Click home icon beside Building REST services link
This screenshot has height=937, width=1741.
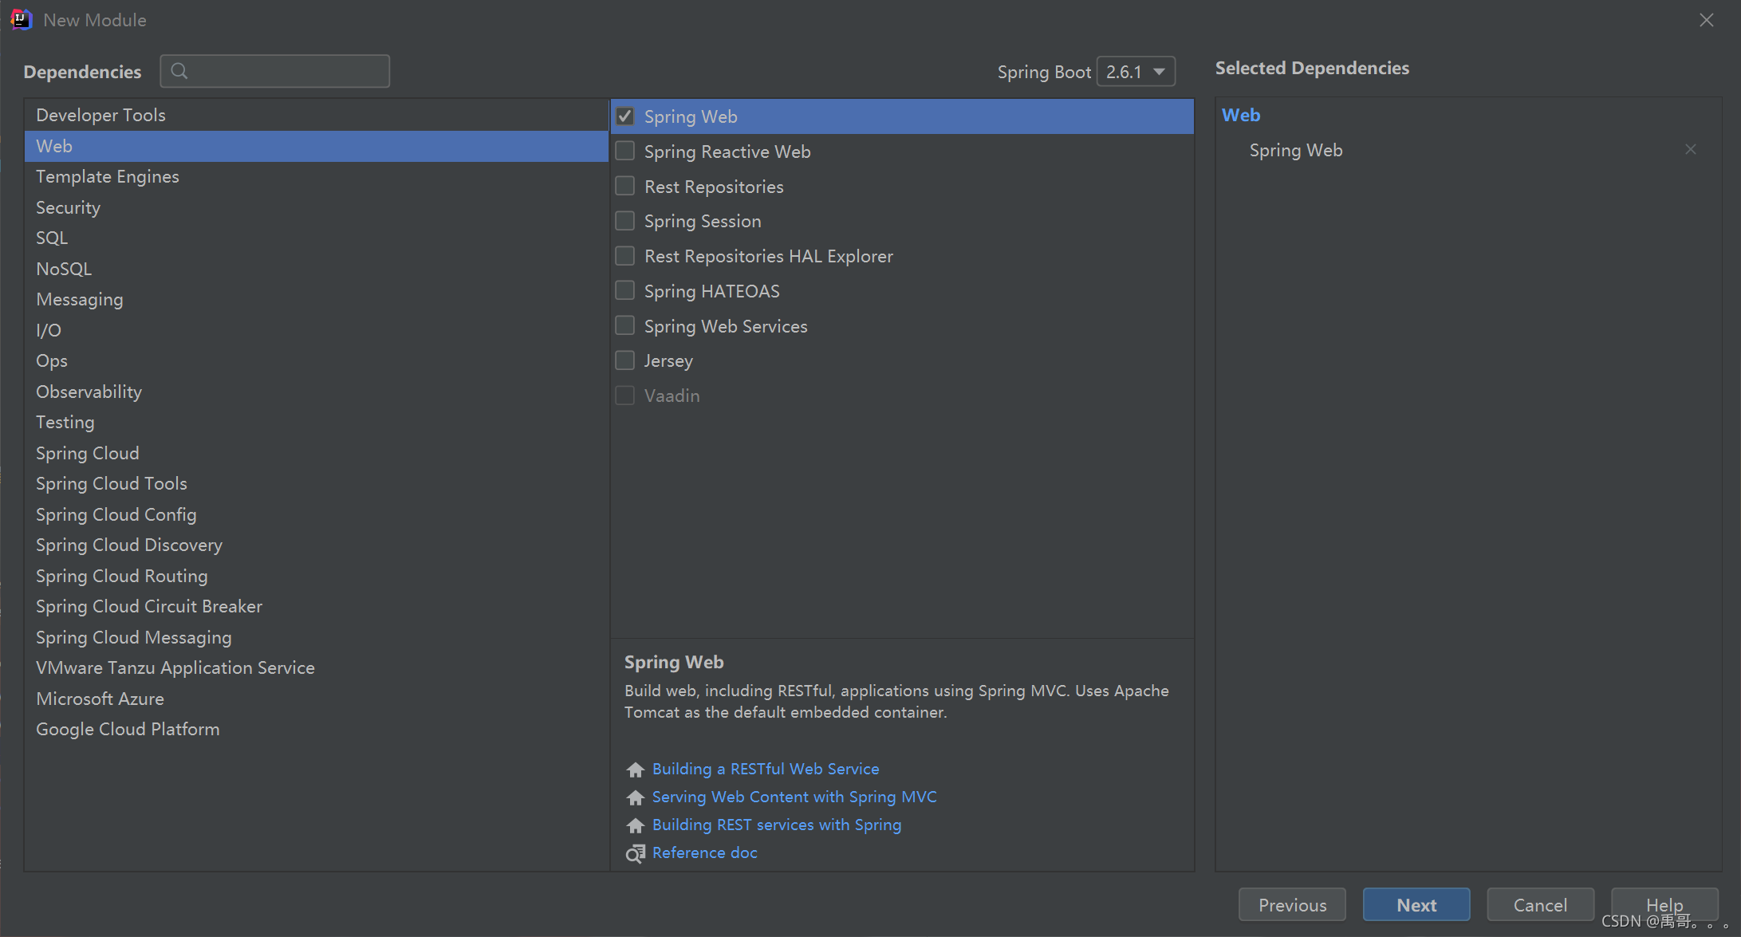(635, 825)
